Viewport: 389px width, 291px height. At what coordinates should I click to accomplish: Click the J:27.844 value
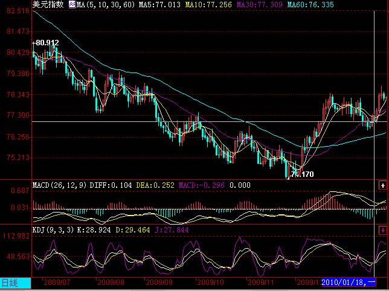click(x=172, y=230)
